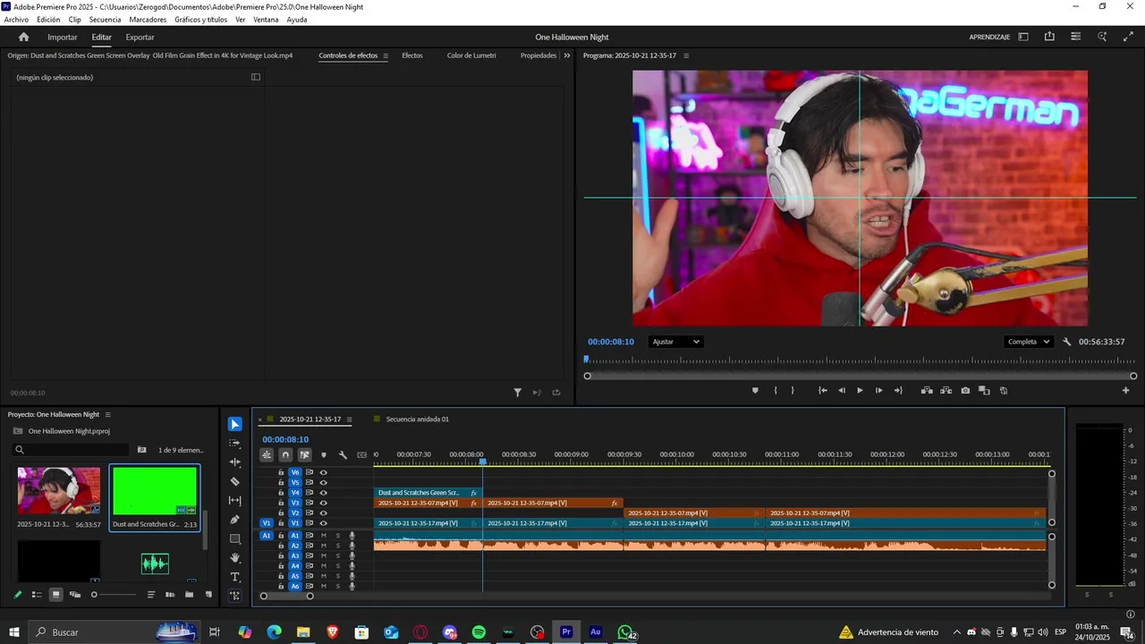This screenshot has height=644, width=1145.
Task: Switch Project panel to List view
Action: (x=37, y=594)
